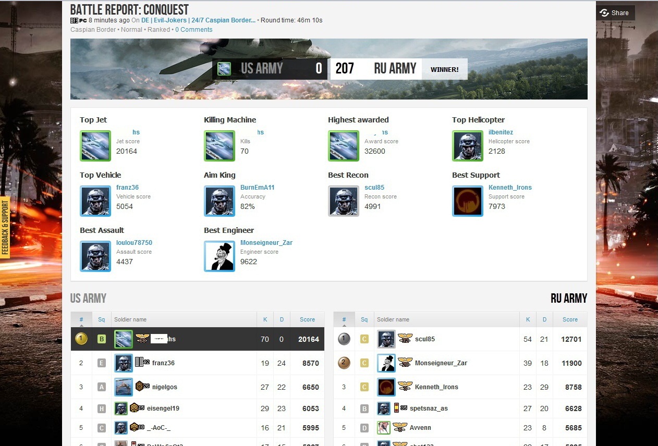
Task: Sort US Army table by rank #
Action: [81, 319]
